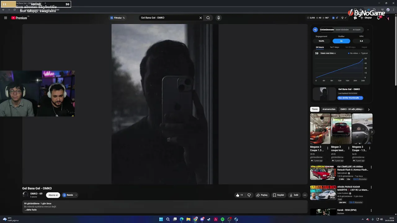The height and width of the screenshot is (223, 397).
Task: Open options menu for Kavak - RDM video
Action: (371, 211)
